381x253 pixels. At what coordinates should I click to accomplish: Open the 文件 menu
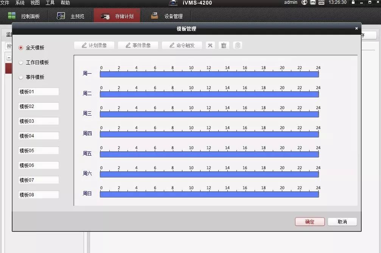(5, 3)
